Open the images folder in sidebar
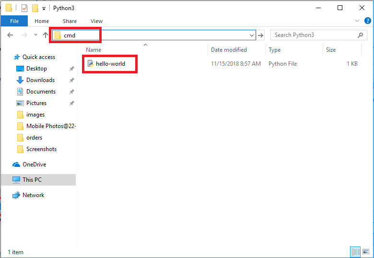Image resolution: width=374 pixels, height=258 pixels. coord(35,115)
